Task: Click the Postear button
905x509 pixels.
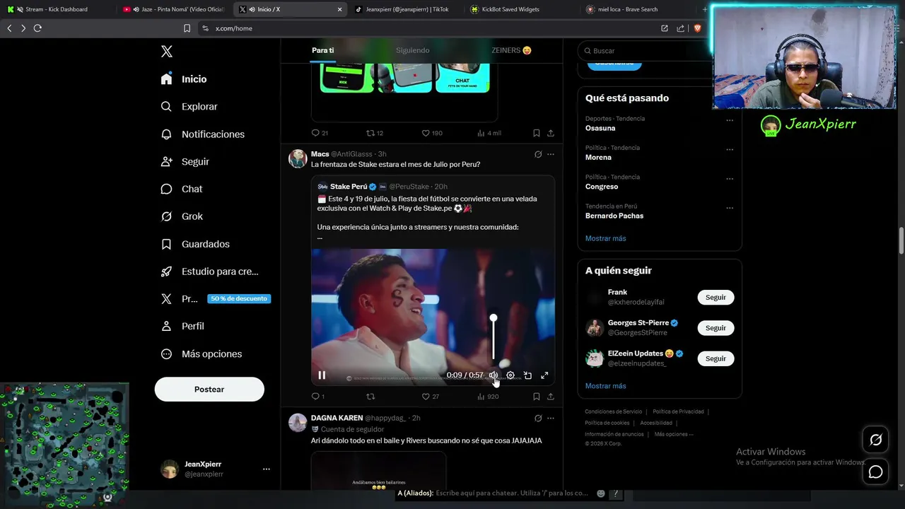Action: tap(209, 390)
